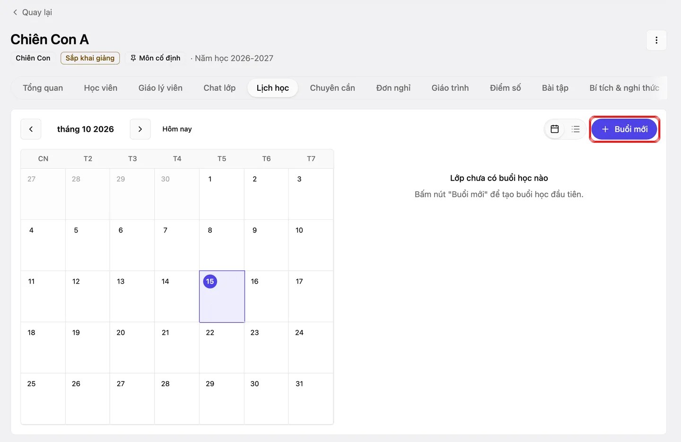This screenshot has height=442, width=681.
Task: Select day 10 in the calendar
Action: click(311, 245)
